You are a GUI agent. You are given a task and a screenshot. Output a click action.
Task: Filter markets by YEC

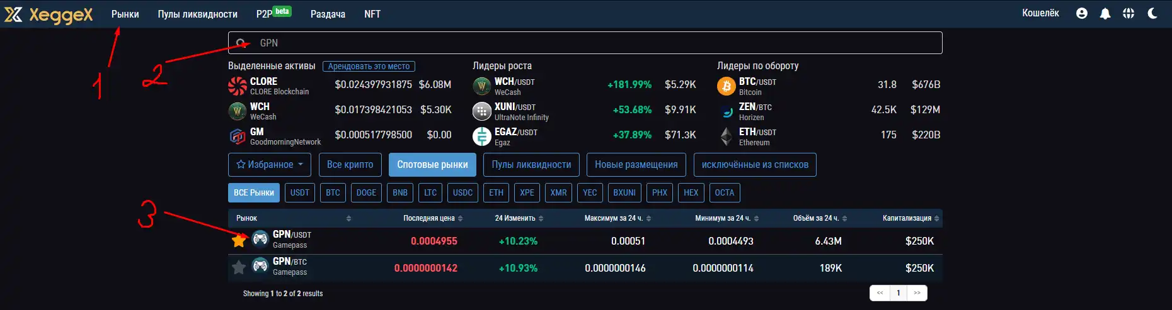pos(590,192)
